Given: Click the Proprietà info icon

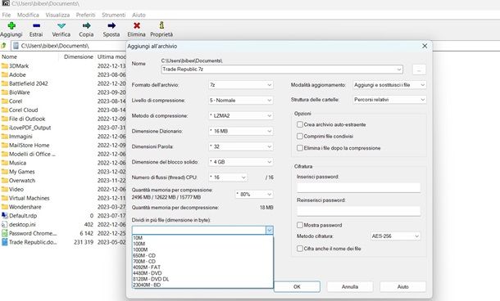Looking at the screenshot, I should point(161,25).
